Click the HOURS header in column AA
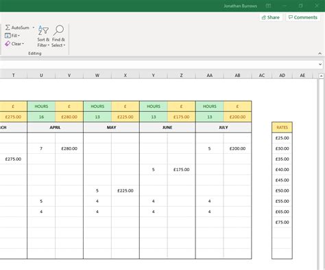The image size is (325, 270). 210,106
